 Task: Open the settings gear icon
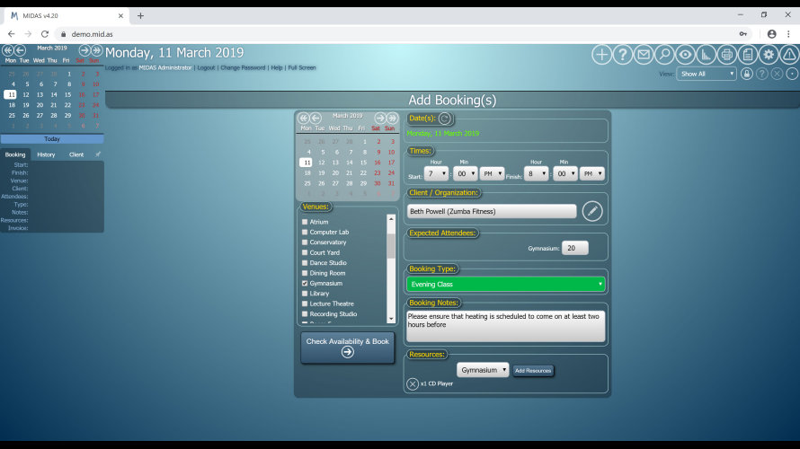769,55
